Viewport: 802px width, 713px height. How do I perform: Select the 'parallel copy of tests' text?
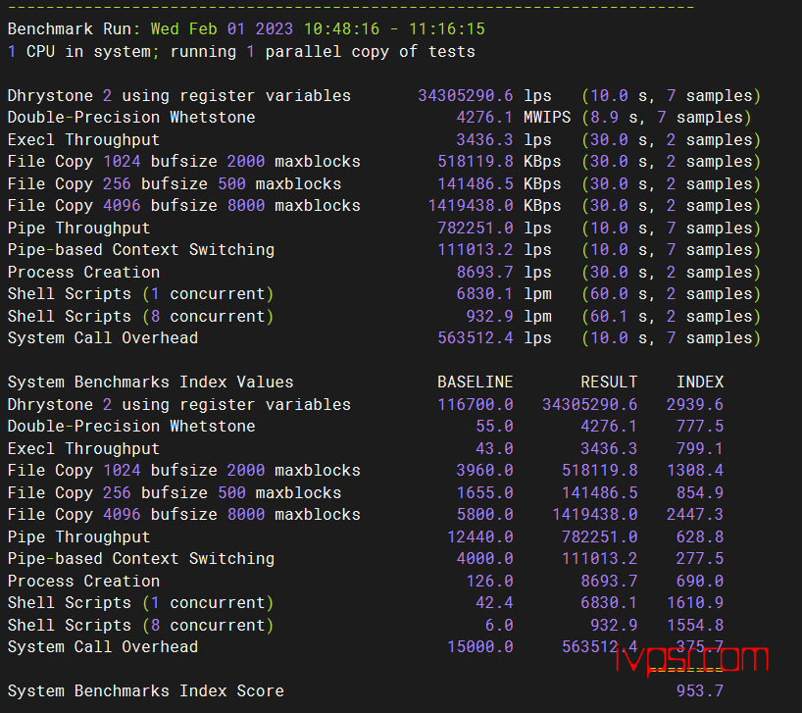(x=370, y=52)
